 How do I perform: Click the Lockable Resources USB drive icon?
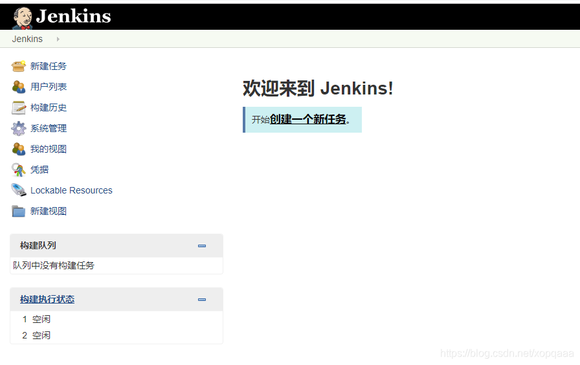coord(18,190)
